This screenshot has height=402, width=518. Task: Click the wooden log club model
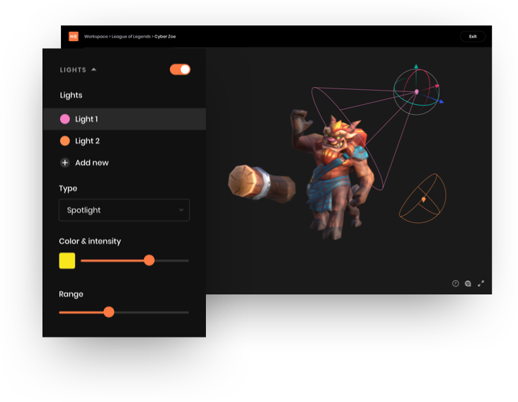click(262, 183)
